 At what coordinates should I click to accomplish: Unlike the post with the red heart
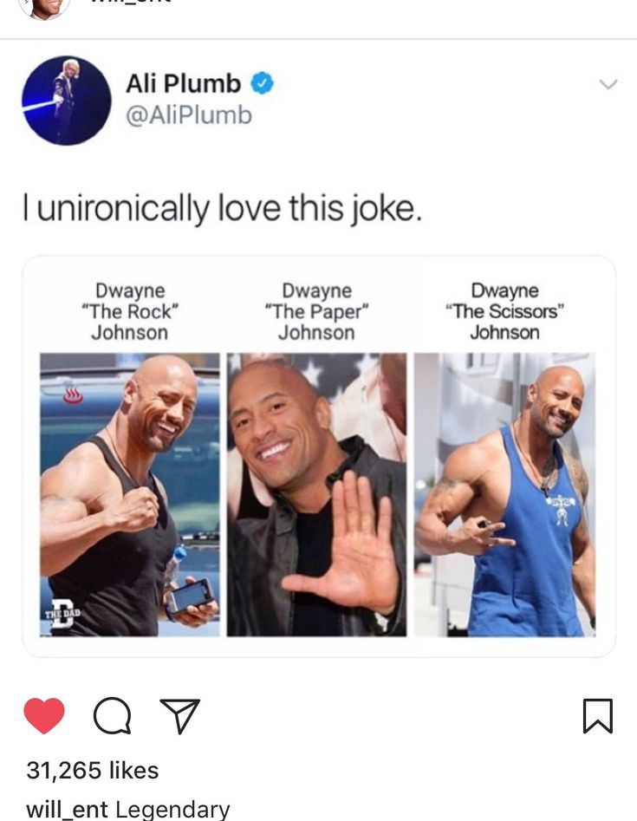pos(44,716)
